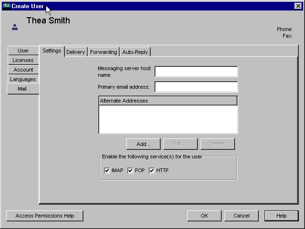This screenshot has width=305, height=229.
Task: Open the Forwarding tab
Action: [x=103, y=52]
